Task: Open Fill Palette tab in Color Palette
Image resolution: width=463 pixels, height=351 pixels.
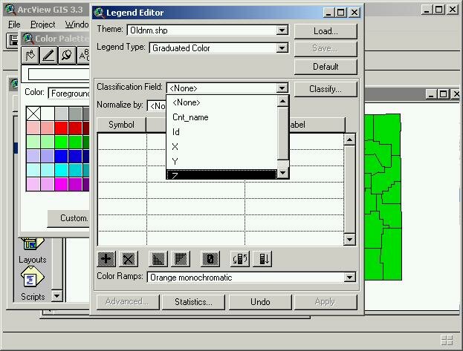Action: 30,55
